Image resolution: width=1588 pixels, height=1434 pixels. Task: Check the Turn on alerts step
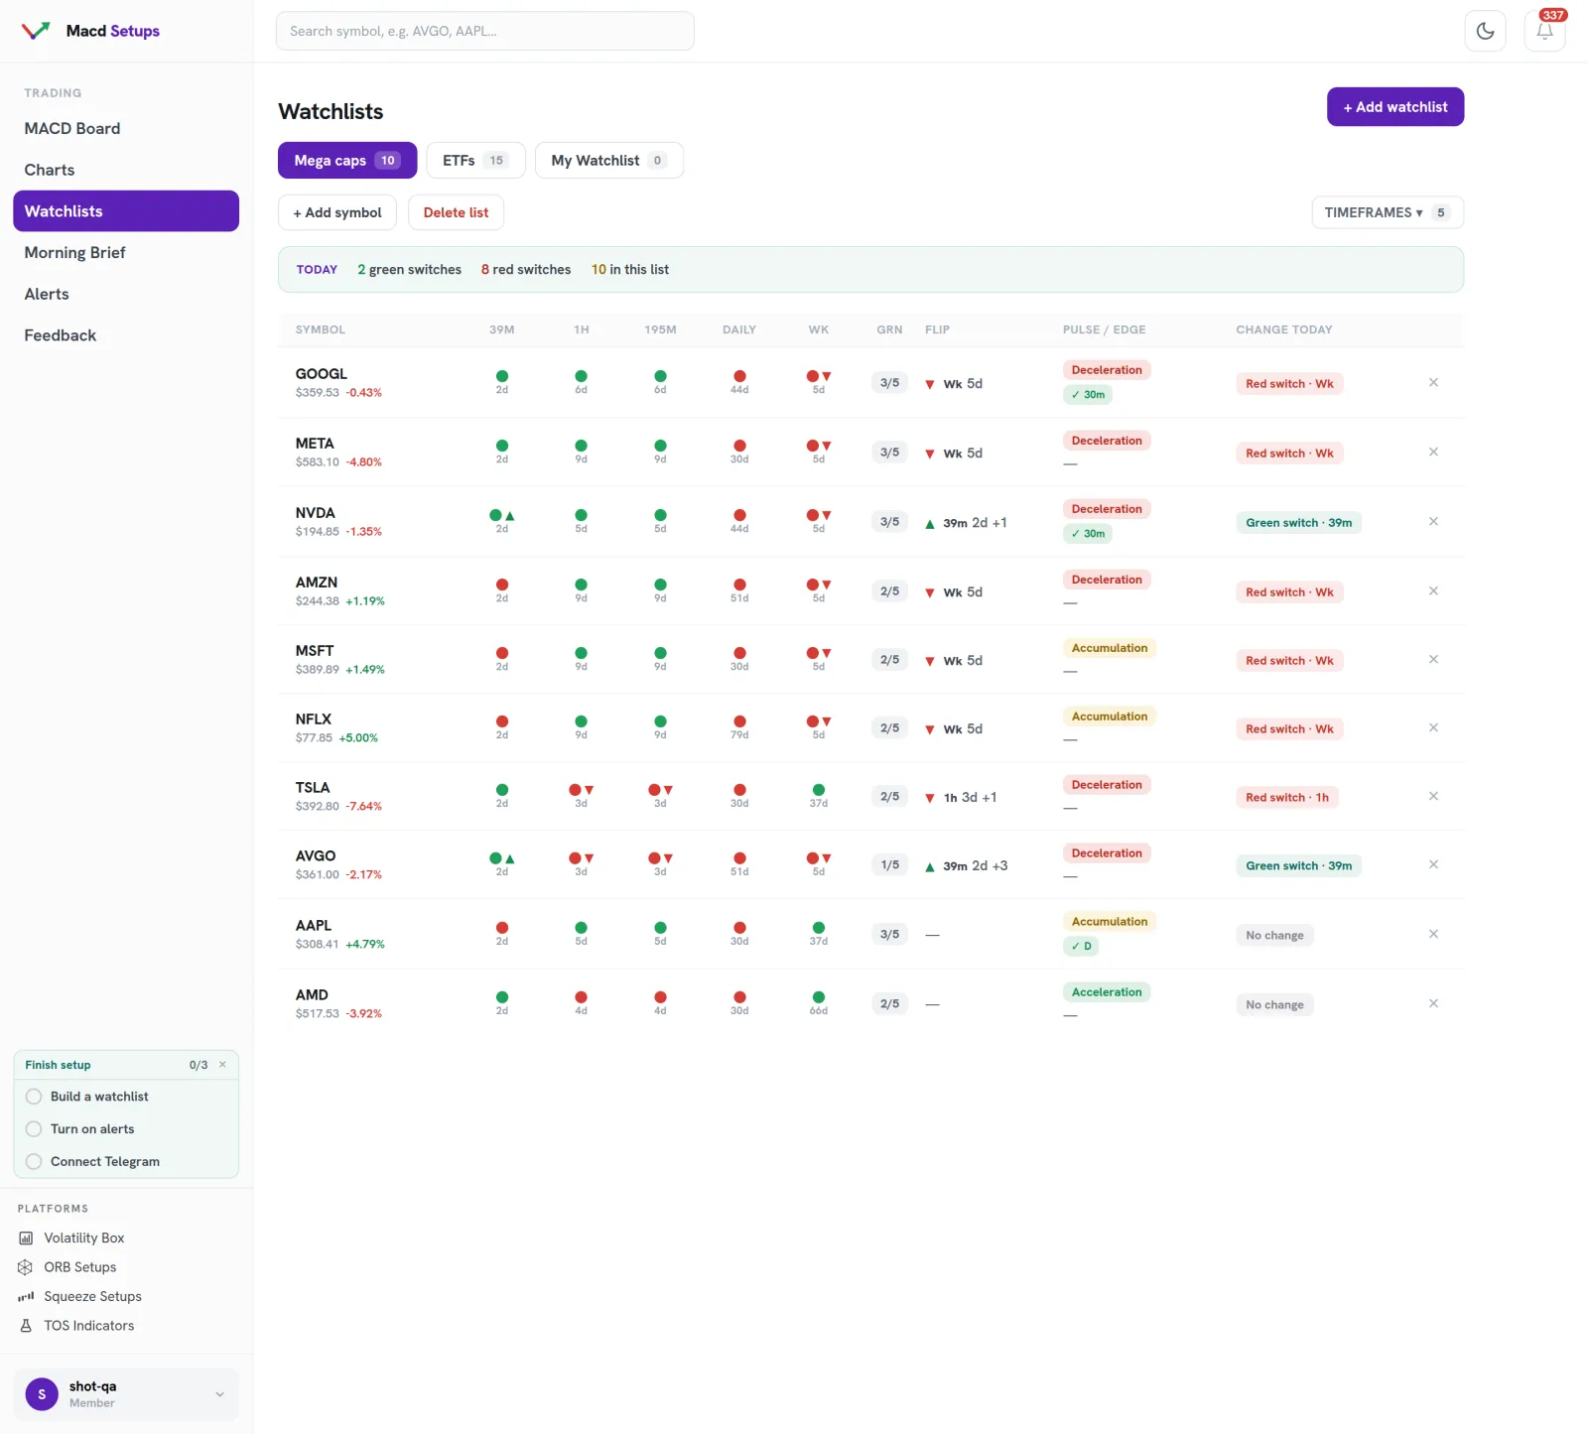pyautogui.click(x=34, y=1129)
